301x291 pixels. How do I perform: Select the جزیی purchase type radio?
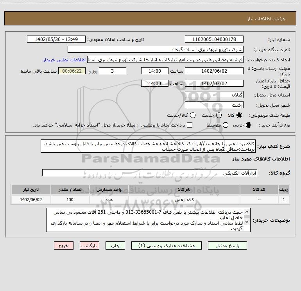coord(248,125)
